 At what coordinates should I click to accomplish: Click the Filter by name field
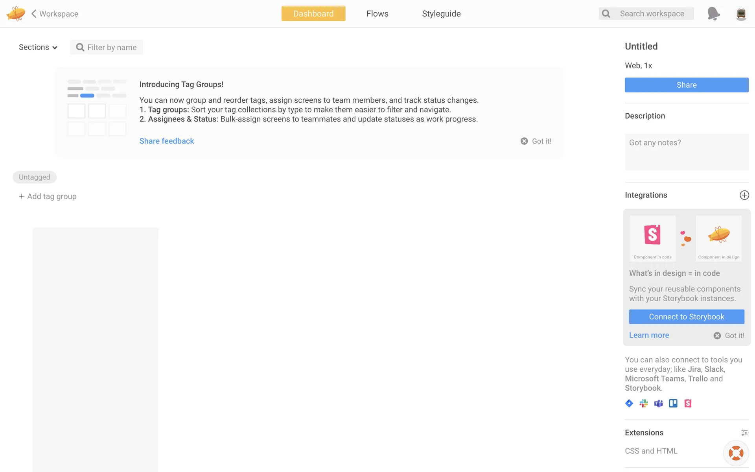pos(111,48)
